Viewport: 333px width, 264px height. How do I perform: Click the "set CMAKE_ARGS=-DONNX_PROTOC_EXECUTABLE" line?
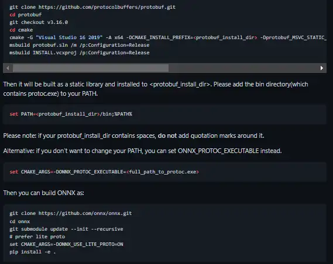(104, 172)
